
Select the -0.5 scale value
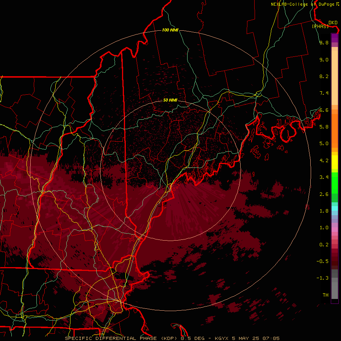pos(322,261)
